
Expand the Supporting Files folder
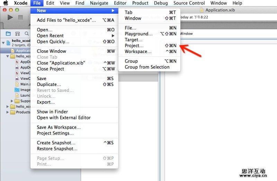[x=12, y=101]
